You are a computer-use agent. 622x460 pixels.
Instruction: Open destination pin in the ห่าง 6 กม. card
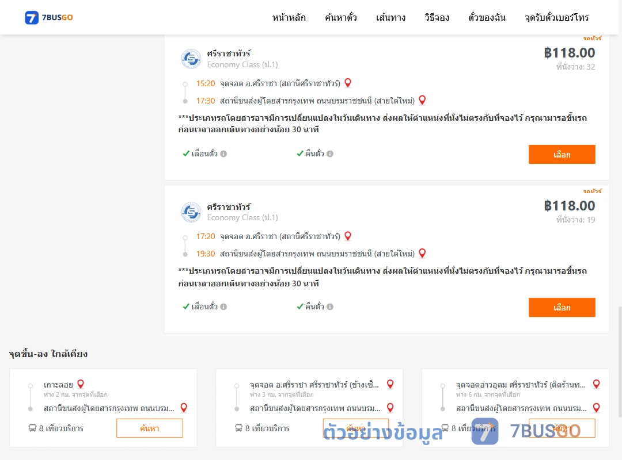coord(596,408)
